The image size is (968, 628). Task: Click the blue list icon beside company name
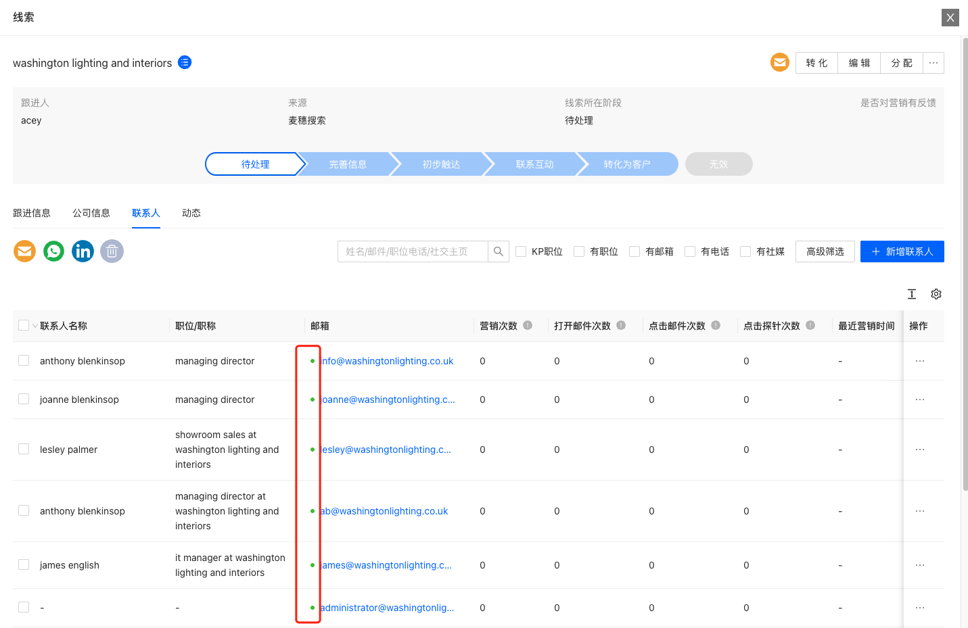(185, 62)
